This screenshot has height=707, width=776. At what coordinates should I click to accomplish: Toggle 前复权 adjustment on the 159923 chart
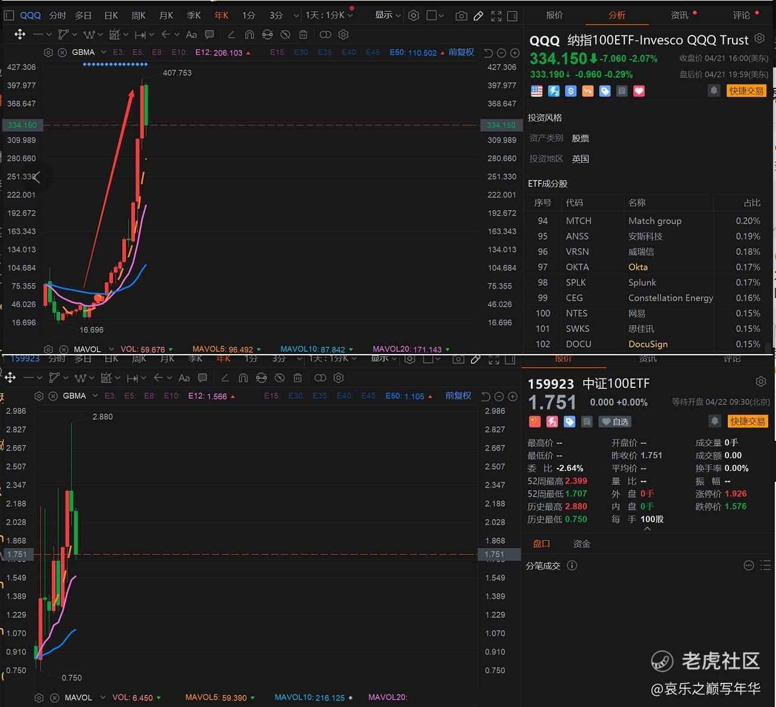[458, 396]
